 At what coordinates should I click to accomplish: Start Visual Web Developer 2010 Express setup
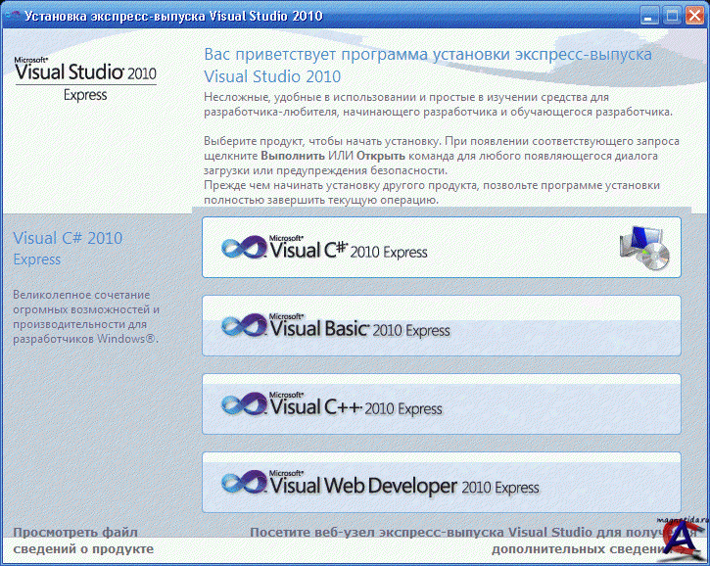point(441,482)
